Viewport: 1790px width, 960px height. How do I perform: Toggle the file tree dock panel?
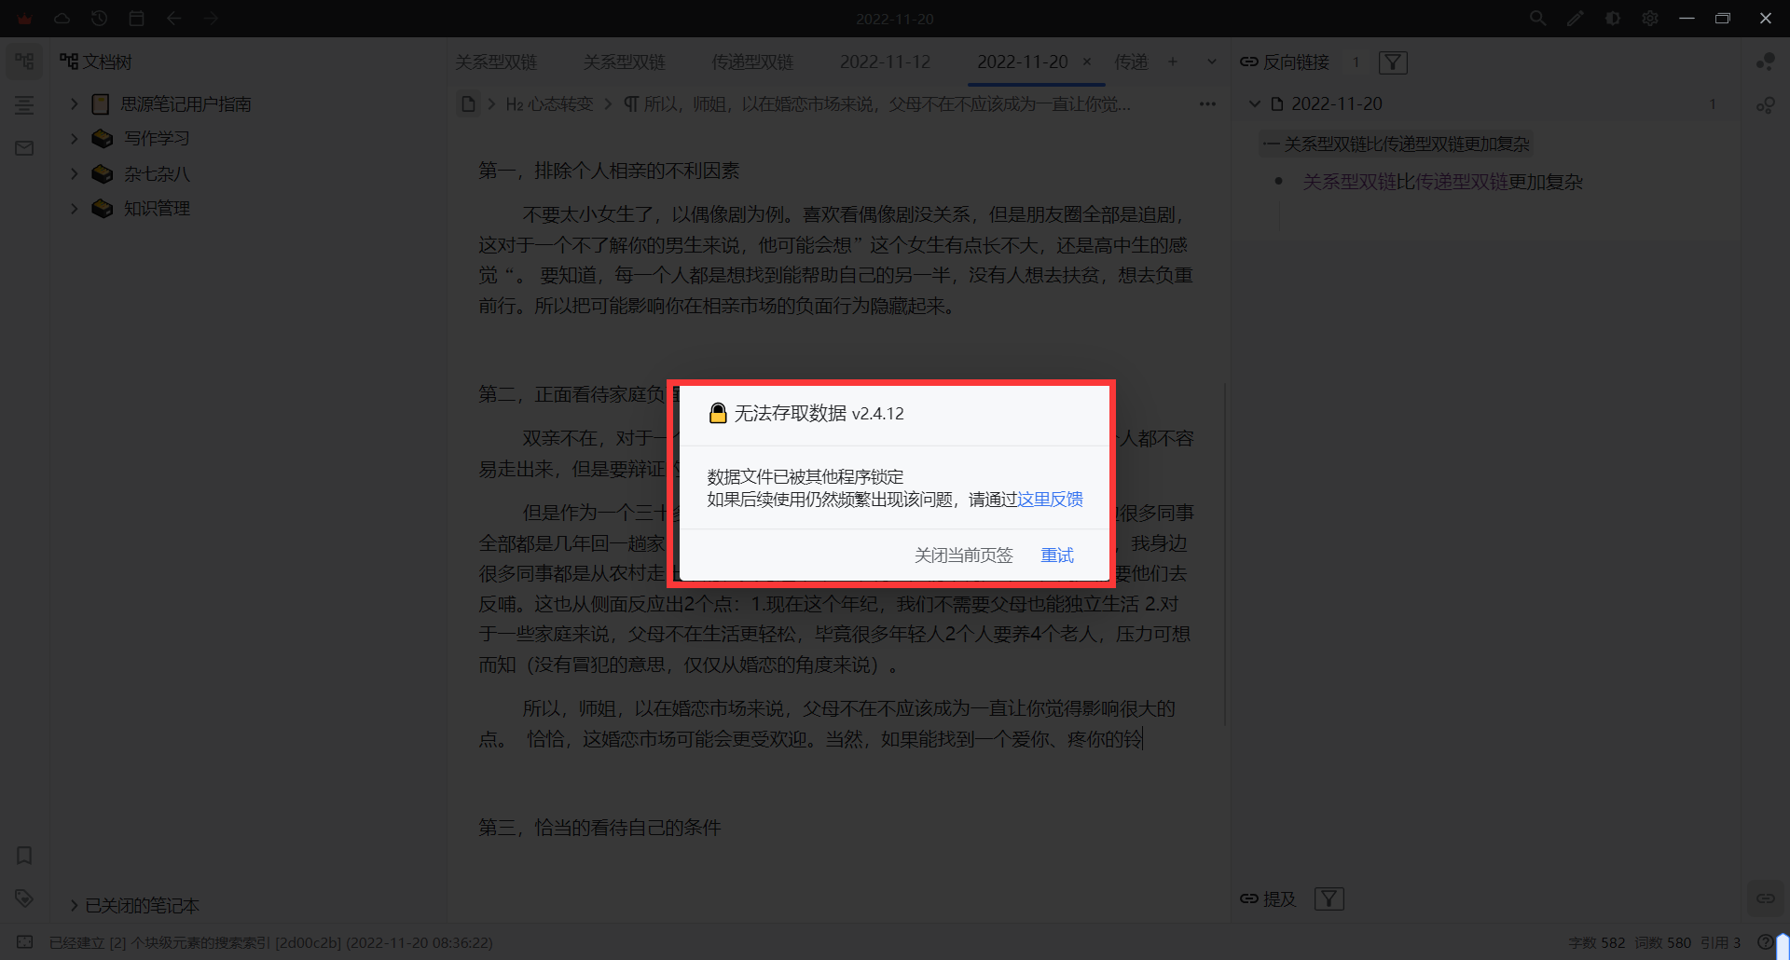click(24, 62)
